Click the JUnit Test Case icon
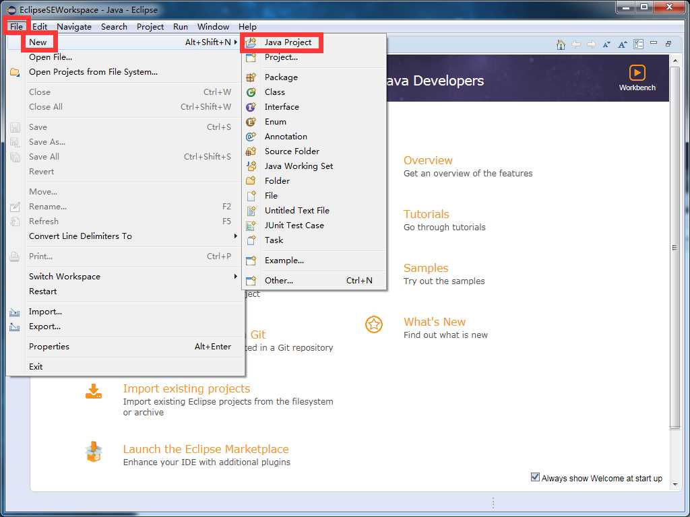Image resolution: width=690 pixels, height=517 pixels. click(x=251, y=226)
